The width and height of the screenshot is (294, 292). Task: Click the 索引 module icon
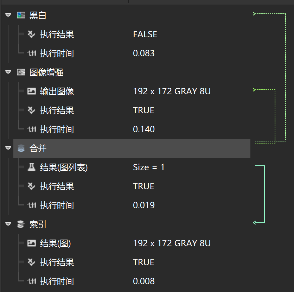[21, 224]
